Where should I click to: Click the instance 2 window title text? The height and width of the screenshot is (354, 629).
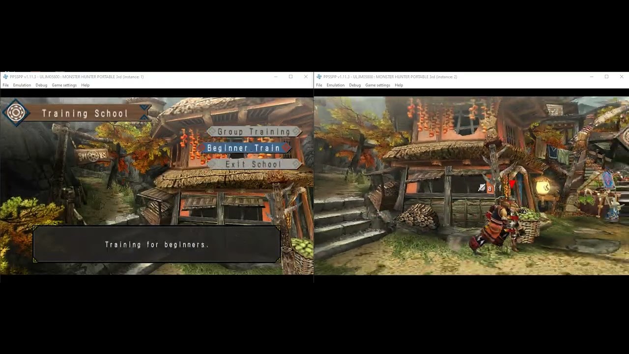coord(390,77)
